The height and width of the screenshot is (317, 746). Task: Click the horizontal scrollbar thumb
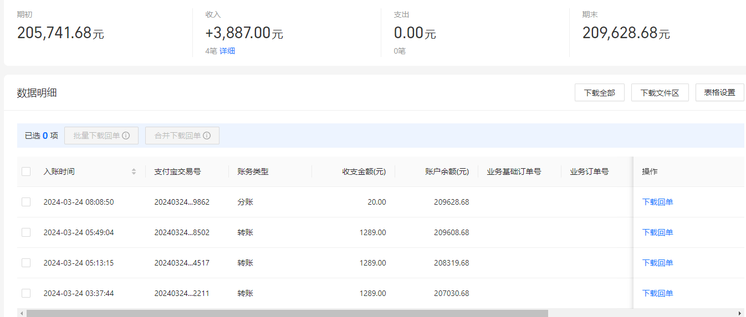click(287, 313)
